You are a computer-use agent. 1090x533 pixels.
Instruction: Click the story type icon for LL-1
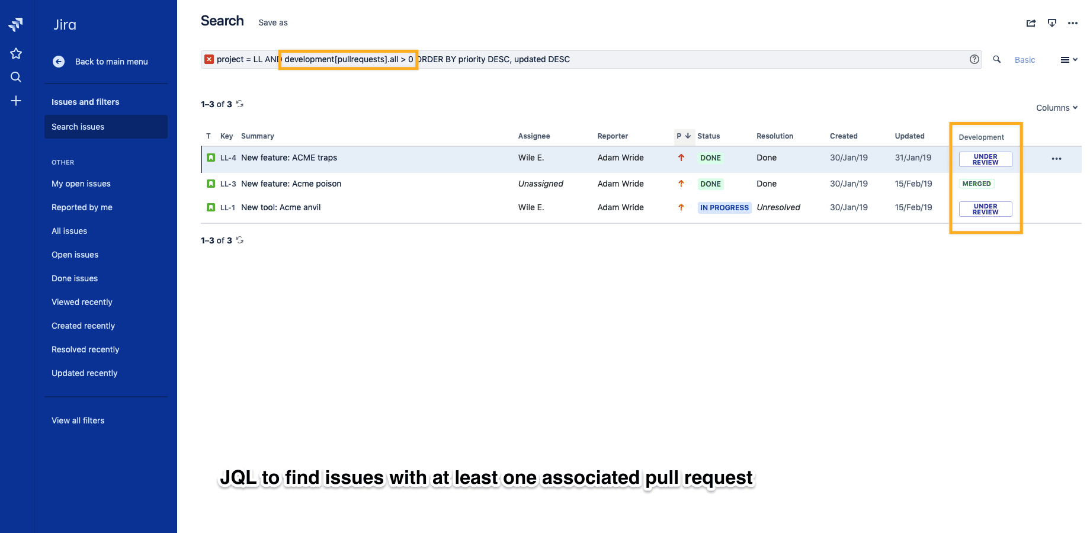click(210, 207)
